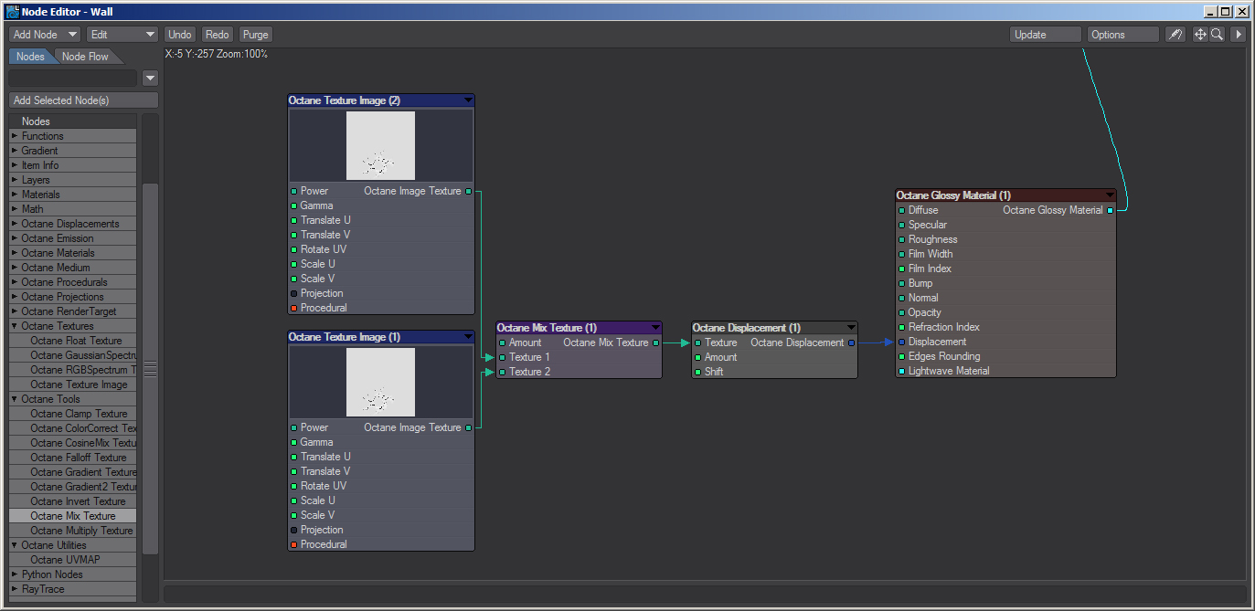1255x611 pixels.
Task: Select Octane Float Texture in list
Action: click(73, 341)
